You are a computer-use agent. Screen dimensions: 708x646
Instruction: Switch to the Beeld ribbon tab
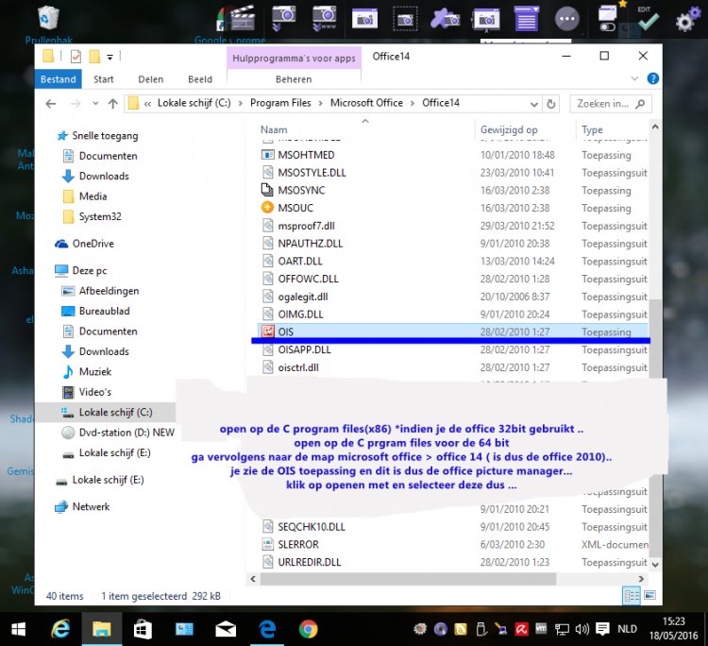(199, 79)
